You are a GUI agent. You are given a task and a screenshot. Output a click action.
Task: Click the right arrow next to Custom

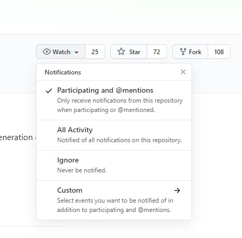coord(177,191)
